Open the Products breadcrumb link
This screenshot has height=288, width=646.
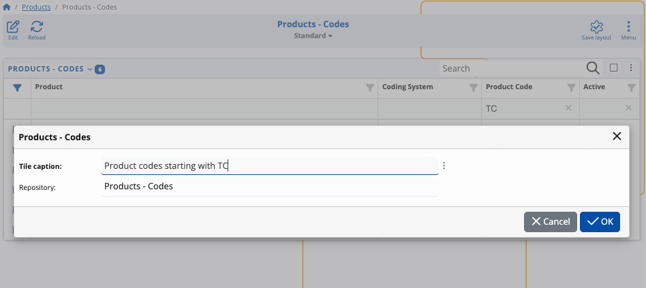tap(36, 7)
